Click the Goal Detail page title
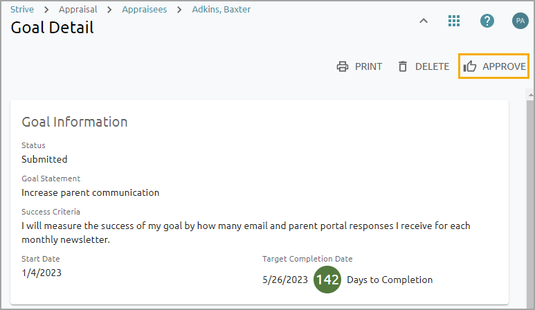The width and height of the screenshot is (535, 310). [x=53, y=28]
